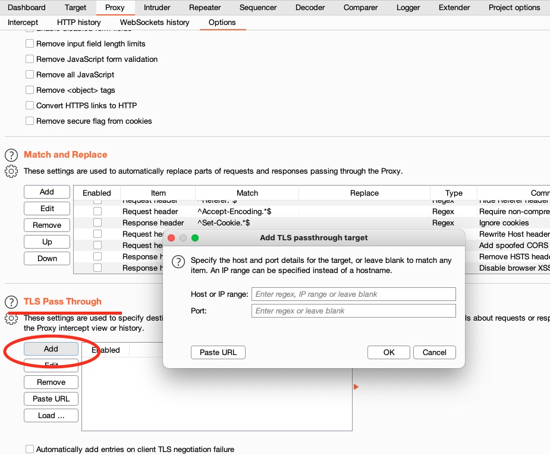Image resolution: width=550 pixels, height=455 pixels.
Task: Sort rules by the Replace column header
Action: click(364, 193)
